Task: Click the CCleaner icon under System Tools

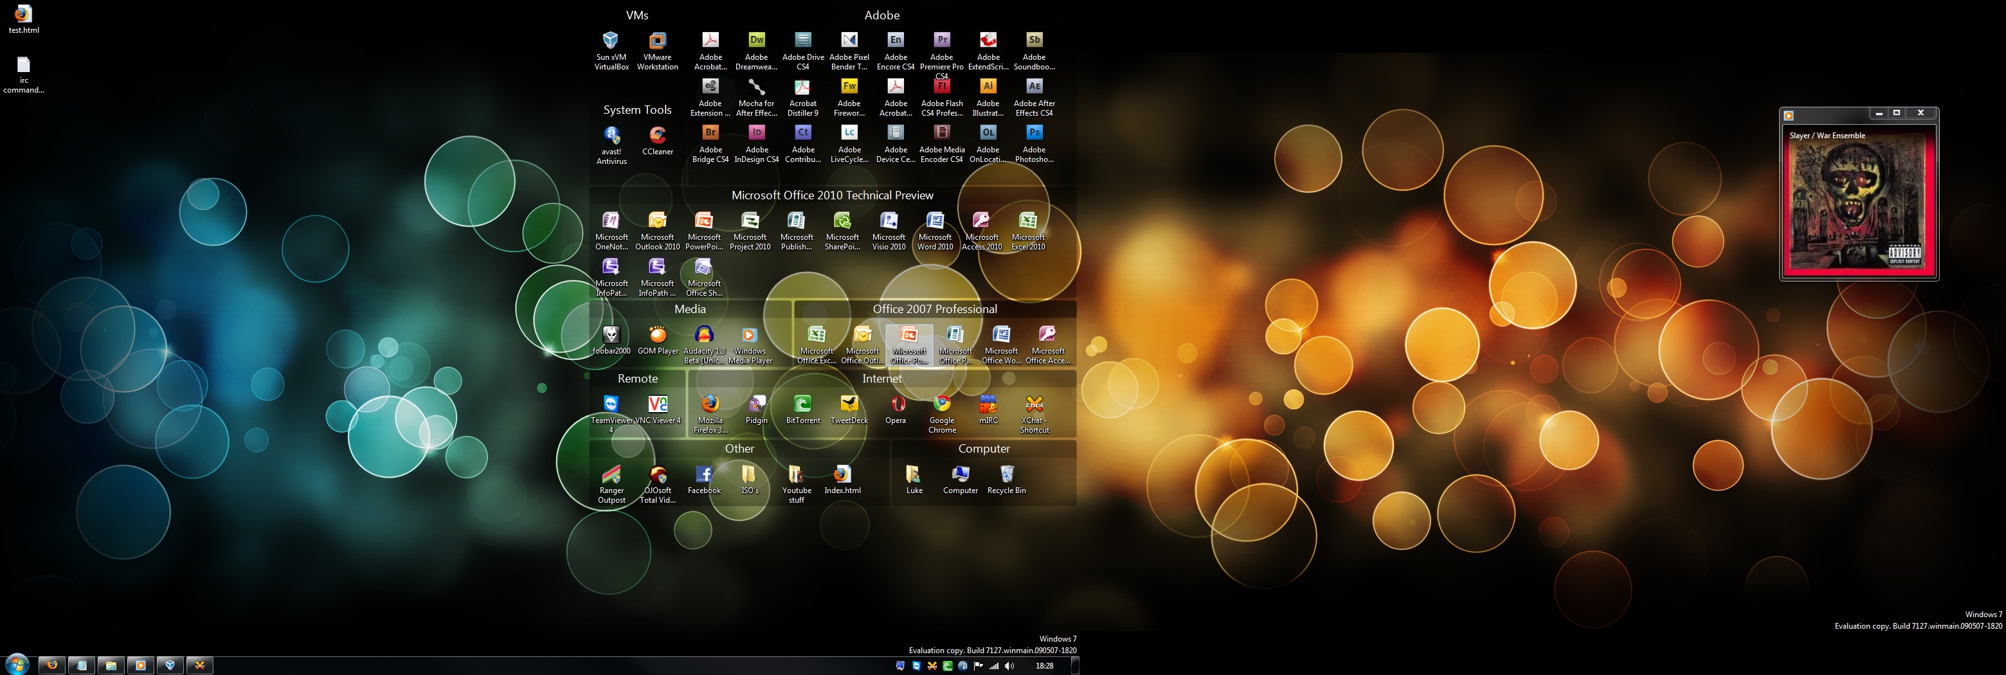Action: [657, 136]
